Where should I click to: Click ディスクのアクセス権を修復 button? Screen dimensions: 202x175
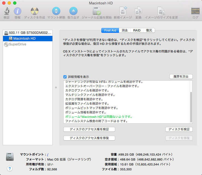click(x=89, y=138)
